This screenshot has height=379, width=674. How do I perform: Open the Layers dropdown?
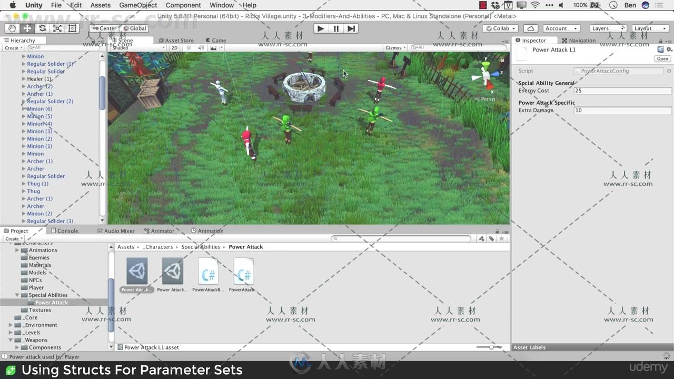(x=607, y=28)
